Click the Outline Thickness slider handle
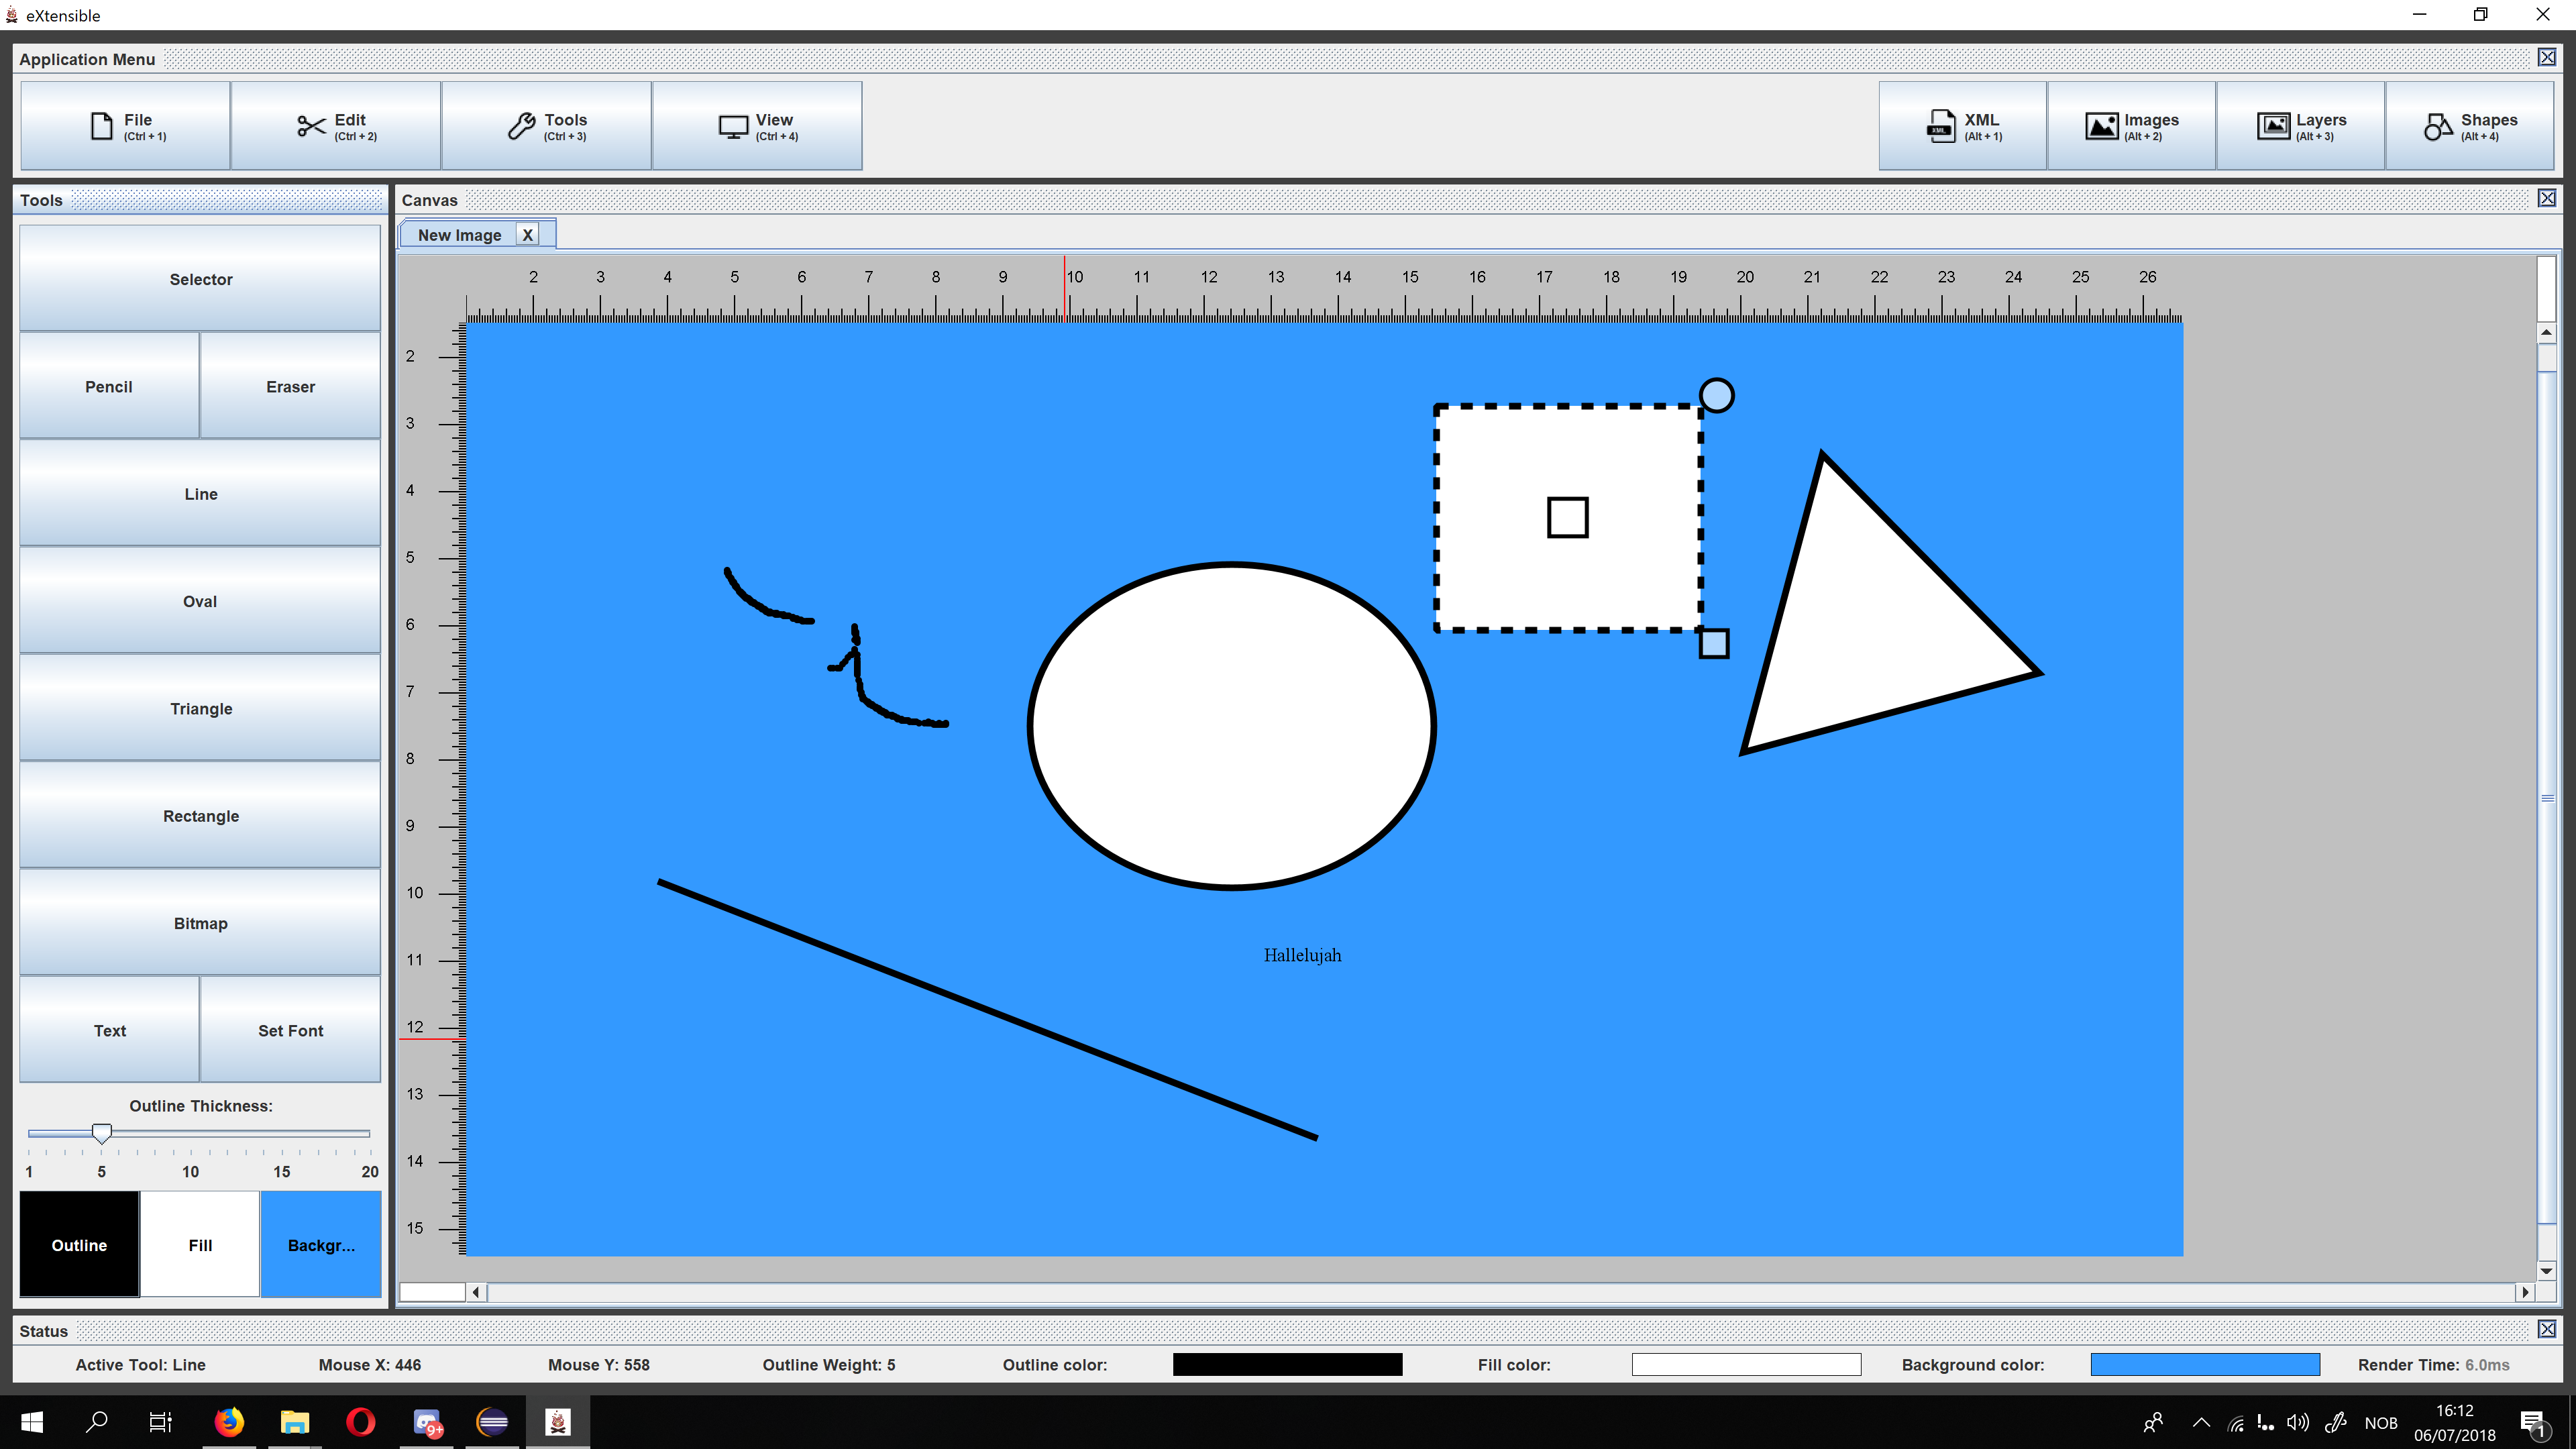Screen dimensions: 2576x1449 point(101,1132)
